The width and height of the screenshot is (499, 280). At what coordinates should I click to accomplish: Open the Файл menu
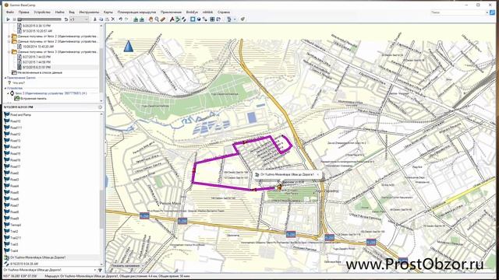(10, 12)
